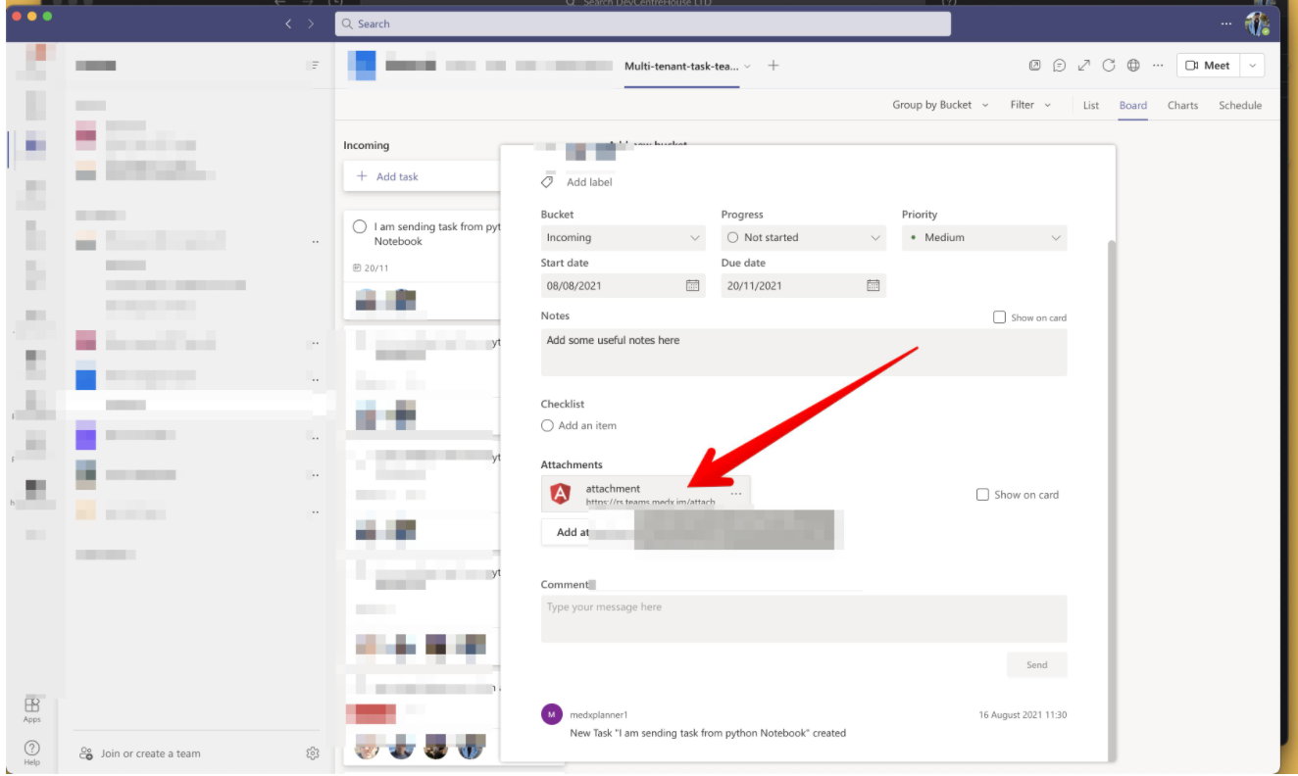Click the Send comment button

click(x=1036, y=664)
